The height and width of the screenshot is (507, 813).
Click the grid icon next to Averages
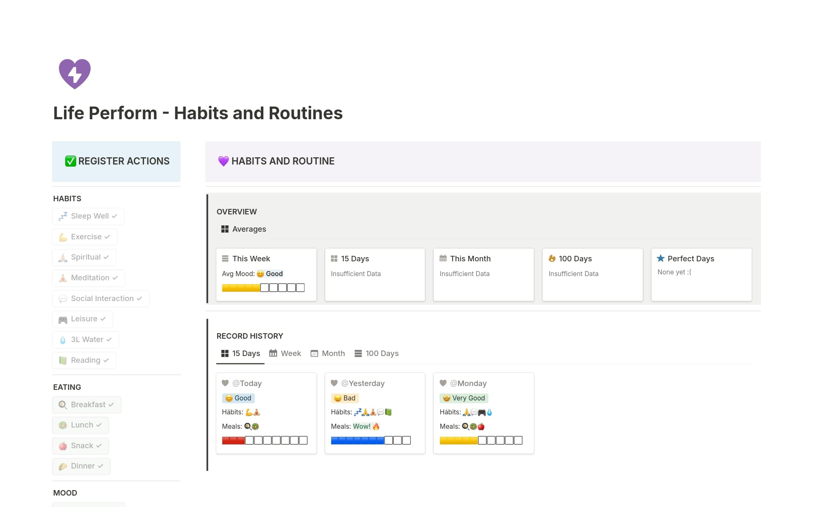(225, 229)
